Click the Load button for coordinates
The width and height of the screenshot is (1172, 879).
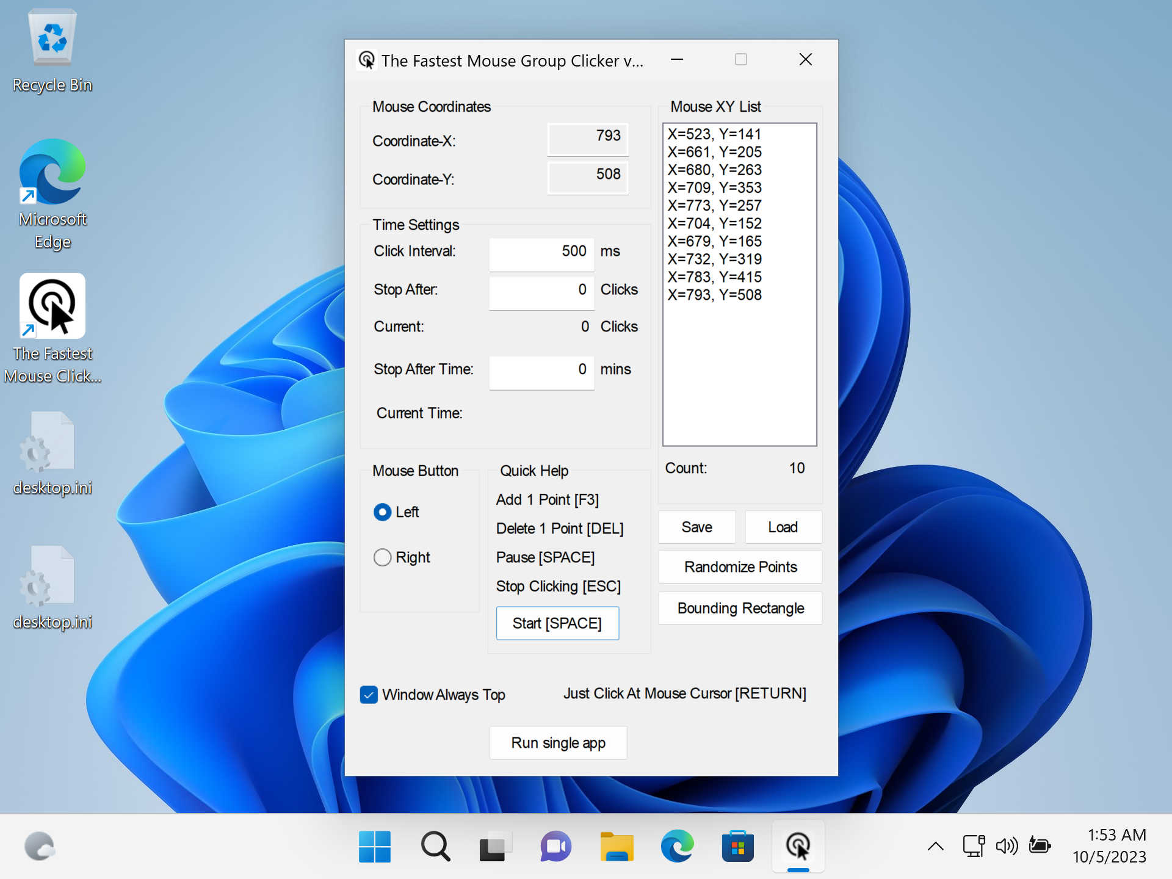782,526
